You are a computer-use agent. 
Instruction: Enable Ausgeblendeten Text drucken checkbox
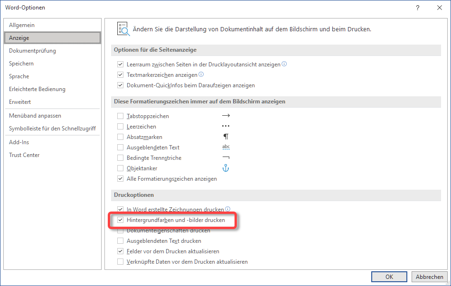tap(120, 241)
